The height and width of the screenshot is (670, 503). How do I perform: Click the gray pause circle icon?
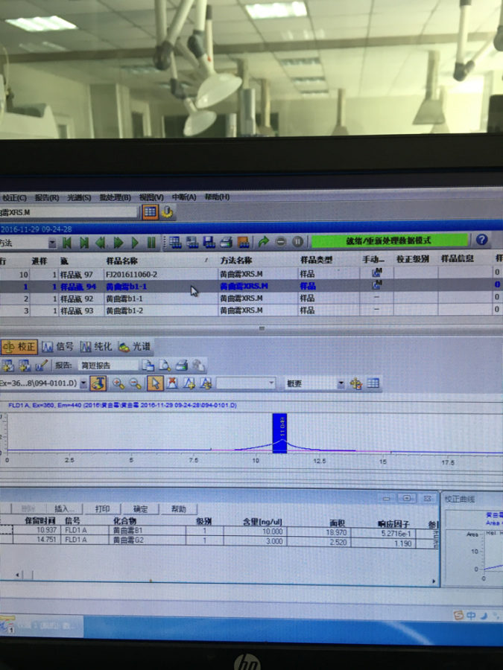tap(297, 242)
